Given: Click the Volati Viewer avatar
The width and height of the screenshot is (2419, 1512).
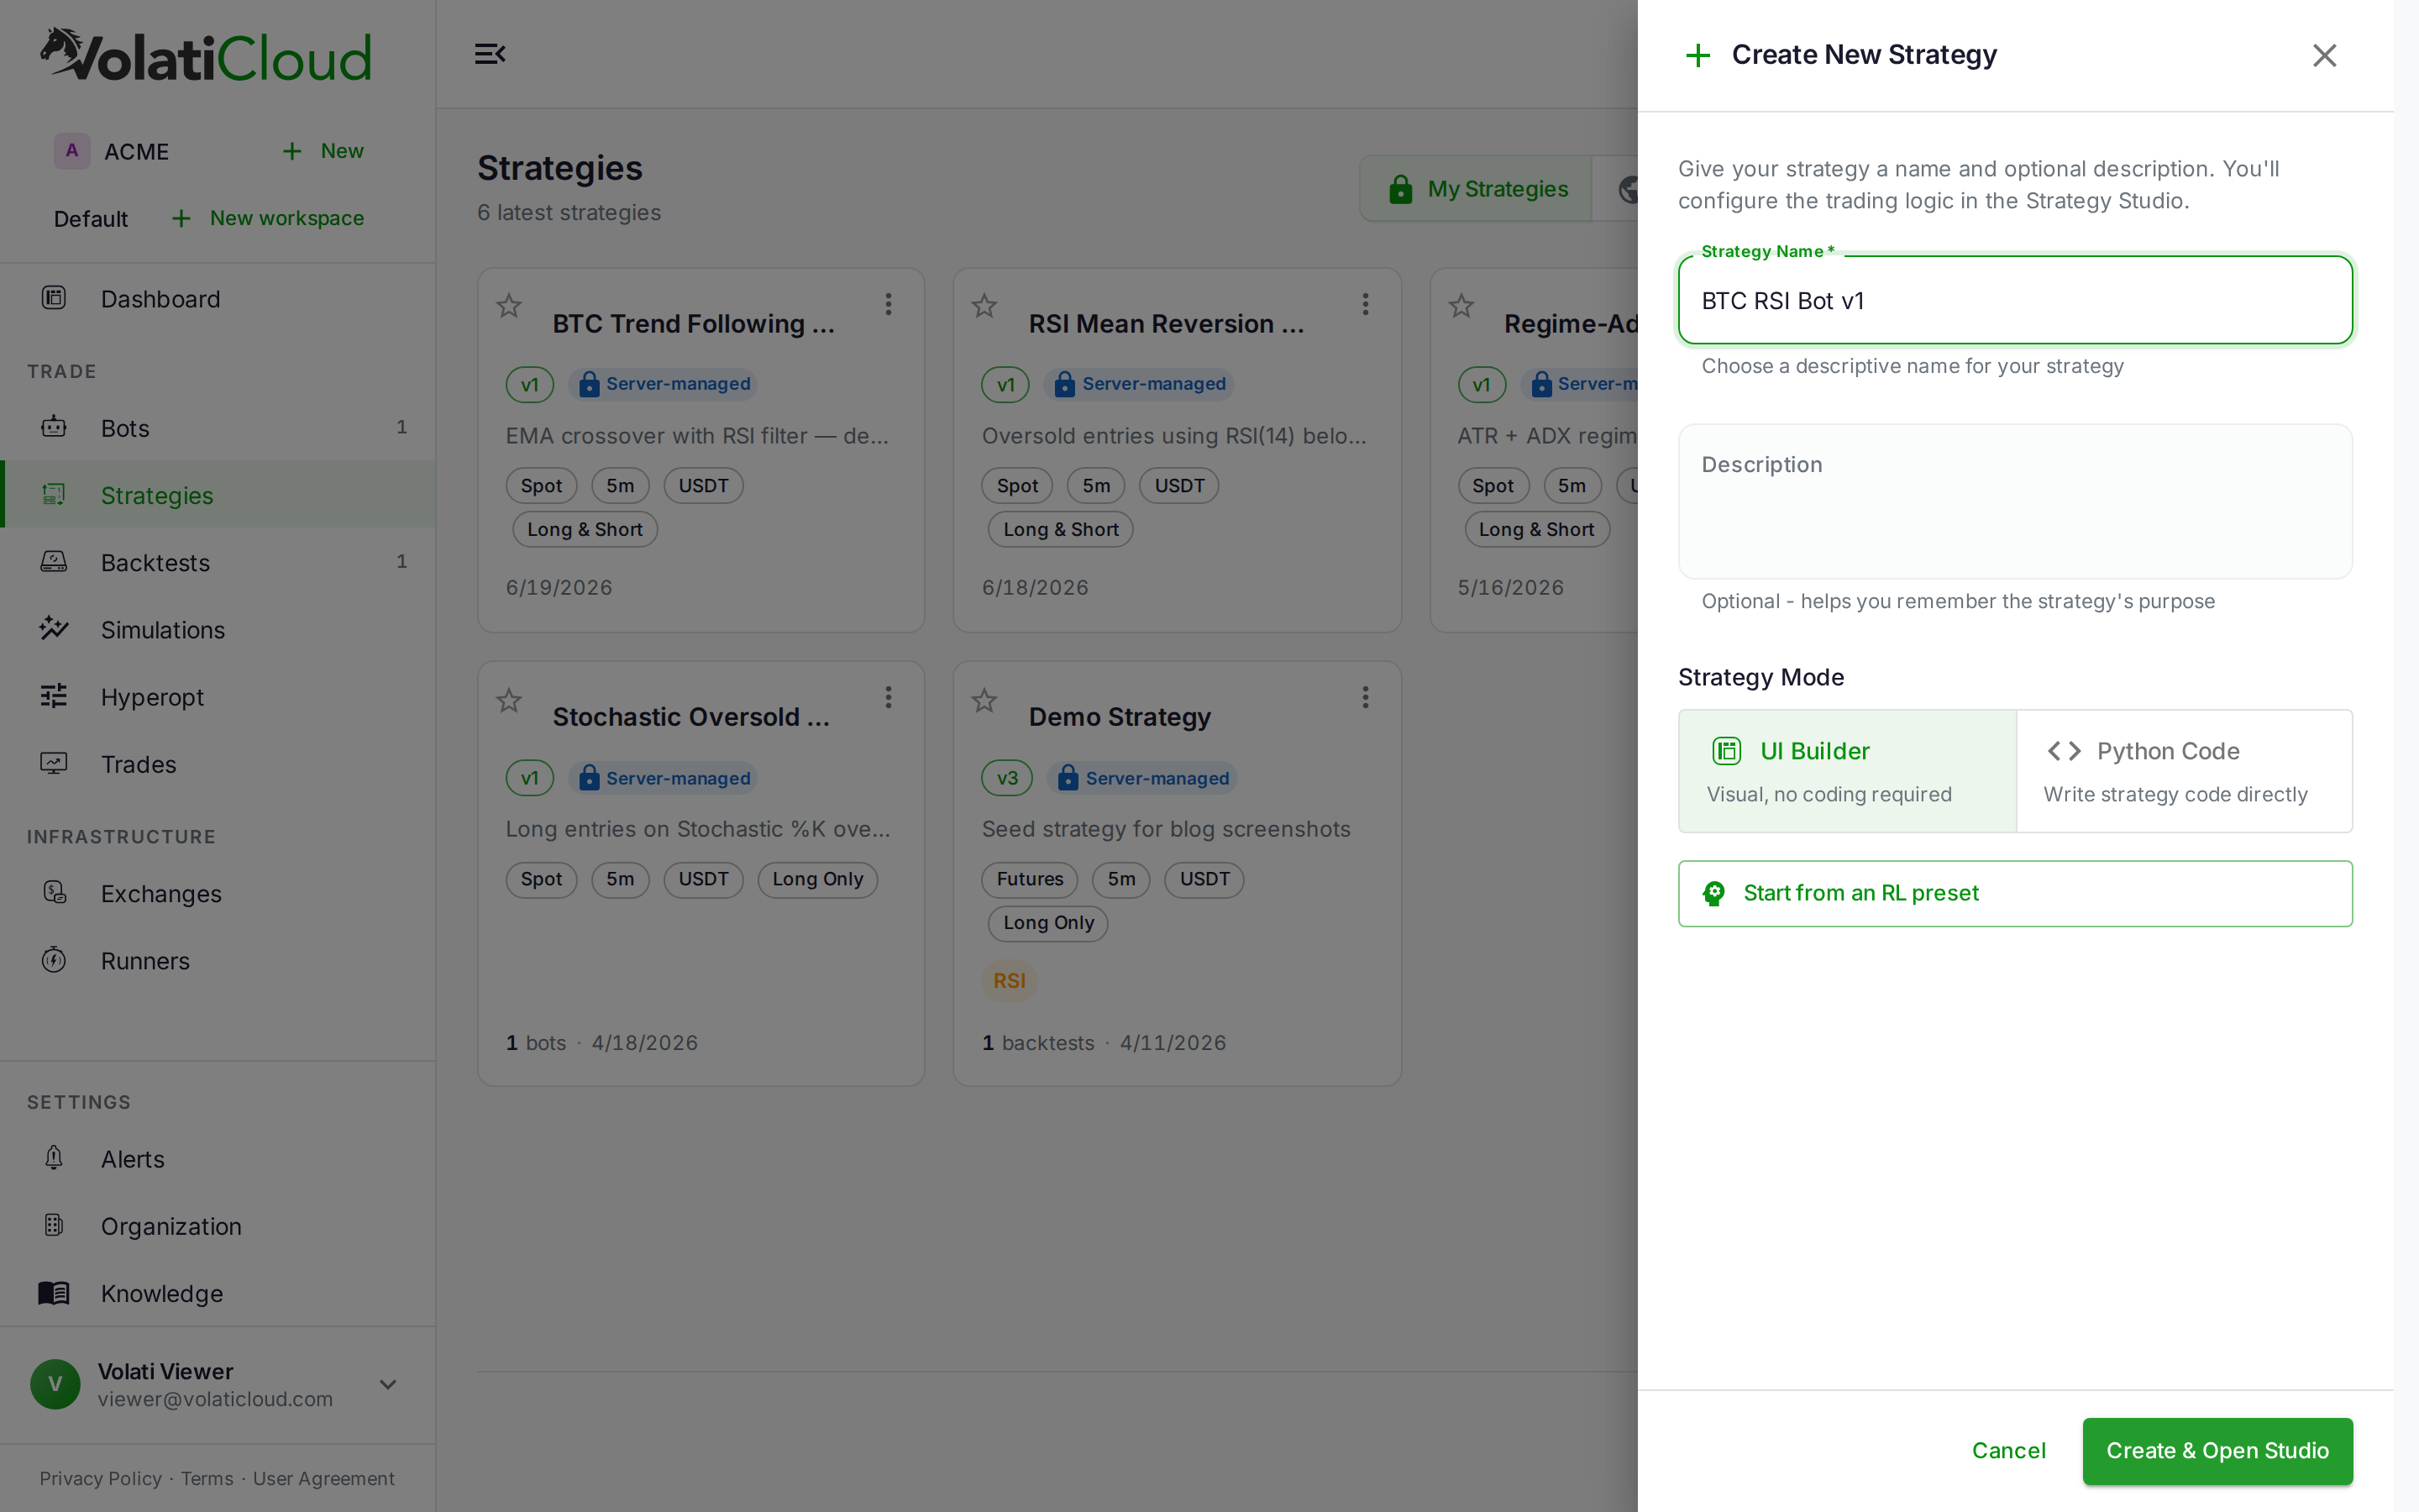Looking at the screenshot, I should tap(55, 1384).
